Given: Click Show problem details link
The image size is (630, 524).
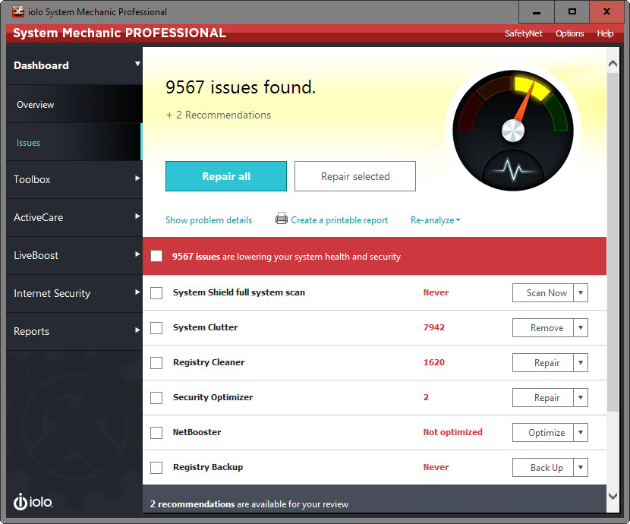Looking at the screenshot, I should click(209, 220).
